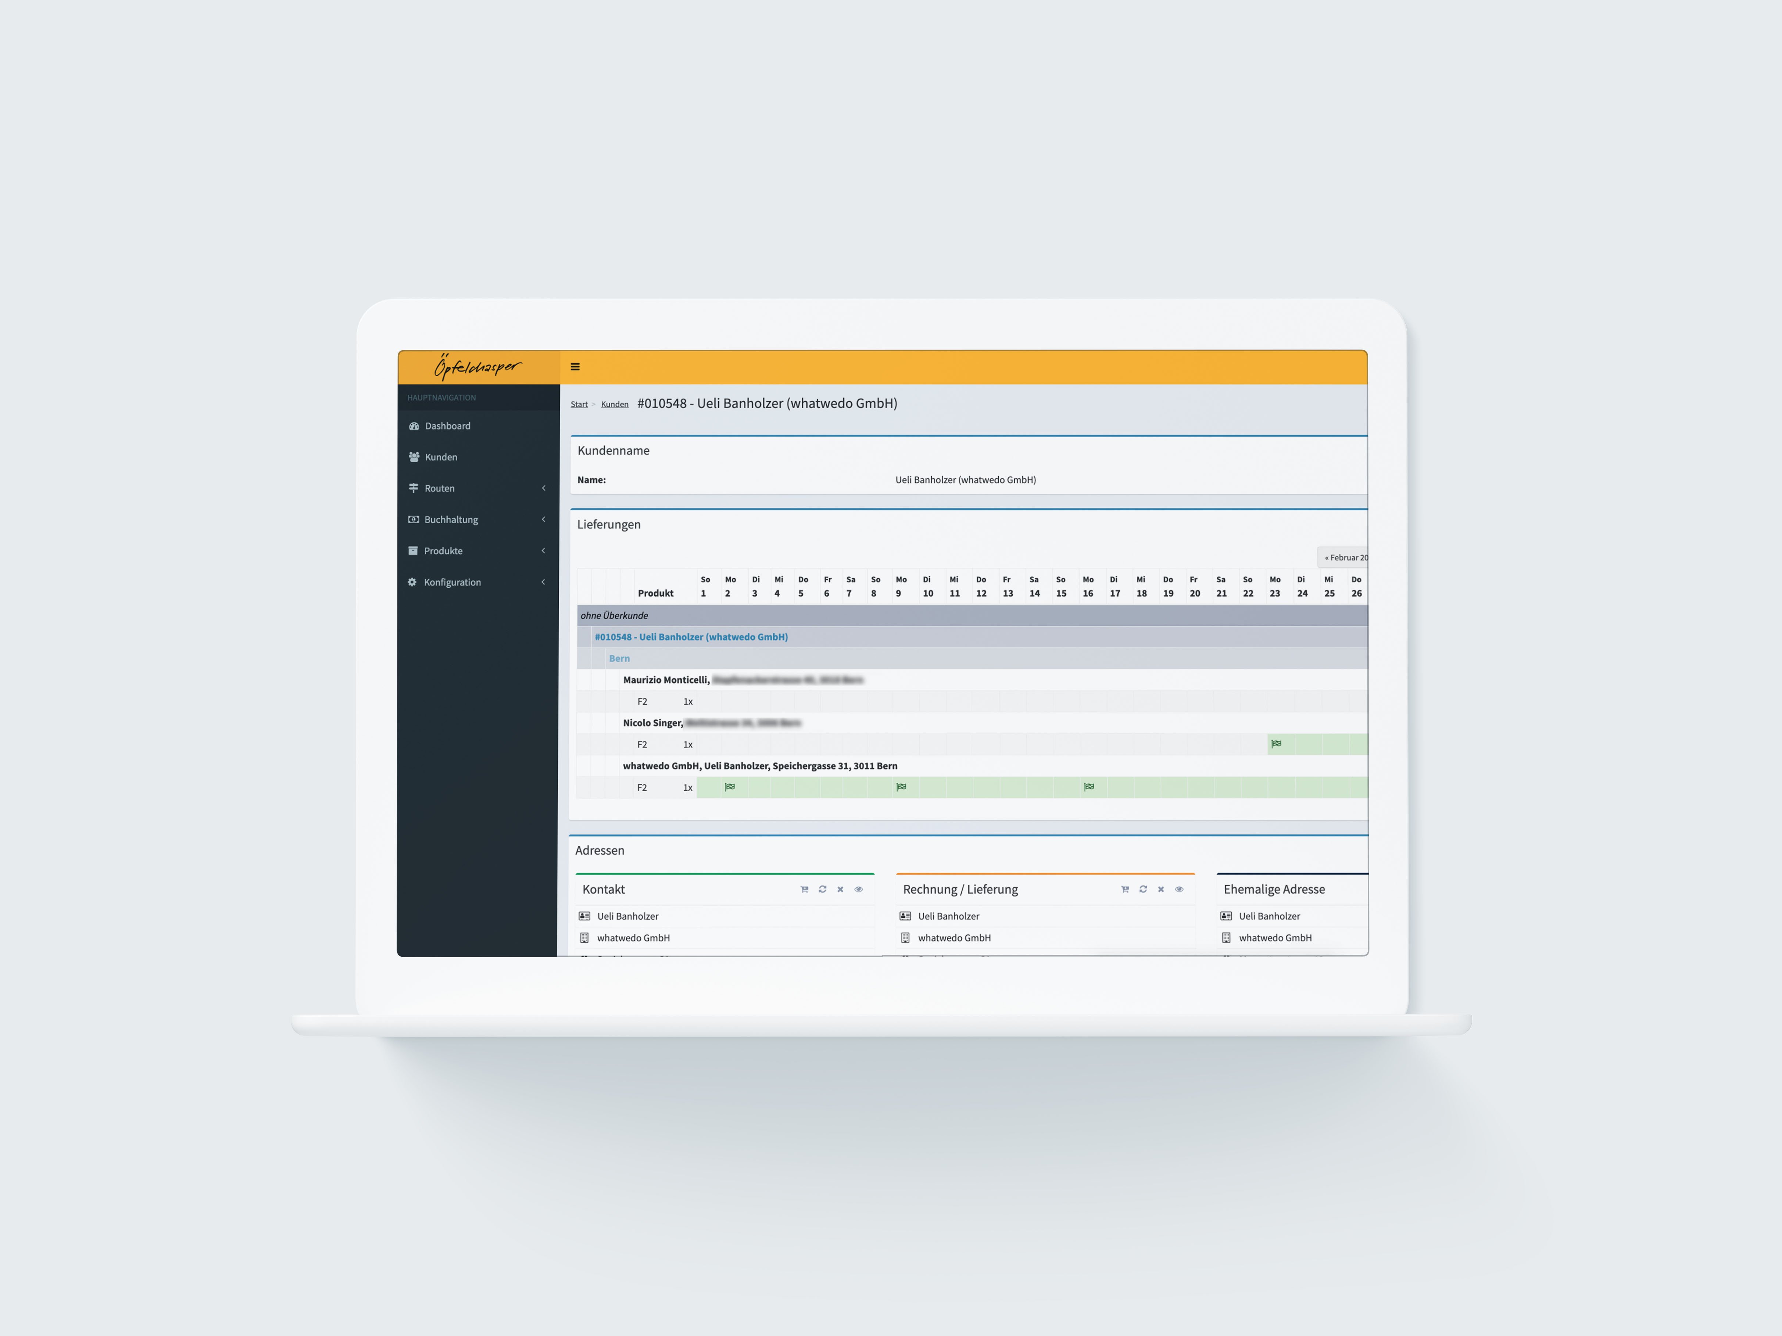The width and height of the screenshot is (1782, 1336).
Task: Click the whatwedo GmbH delivery flag on Mo 2
Action: [x=730, y=787]
